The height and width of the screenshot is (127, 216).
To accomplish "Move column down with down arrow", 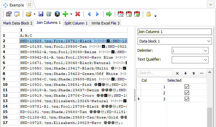I will point(185,73).
